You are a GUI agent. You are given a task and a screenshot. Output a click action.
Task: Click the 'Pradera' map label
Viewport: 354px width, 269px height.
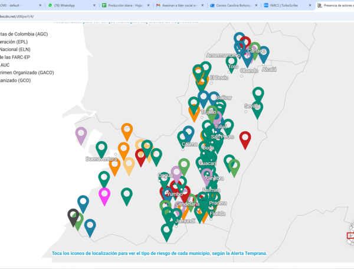tap(218, 203)
